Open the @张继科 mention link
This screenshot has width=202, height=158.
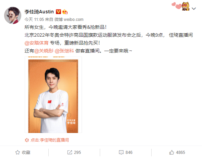pyautogui.click(x=64, y=51)
